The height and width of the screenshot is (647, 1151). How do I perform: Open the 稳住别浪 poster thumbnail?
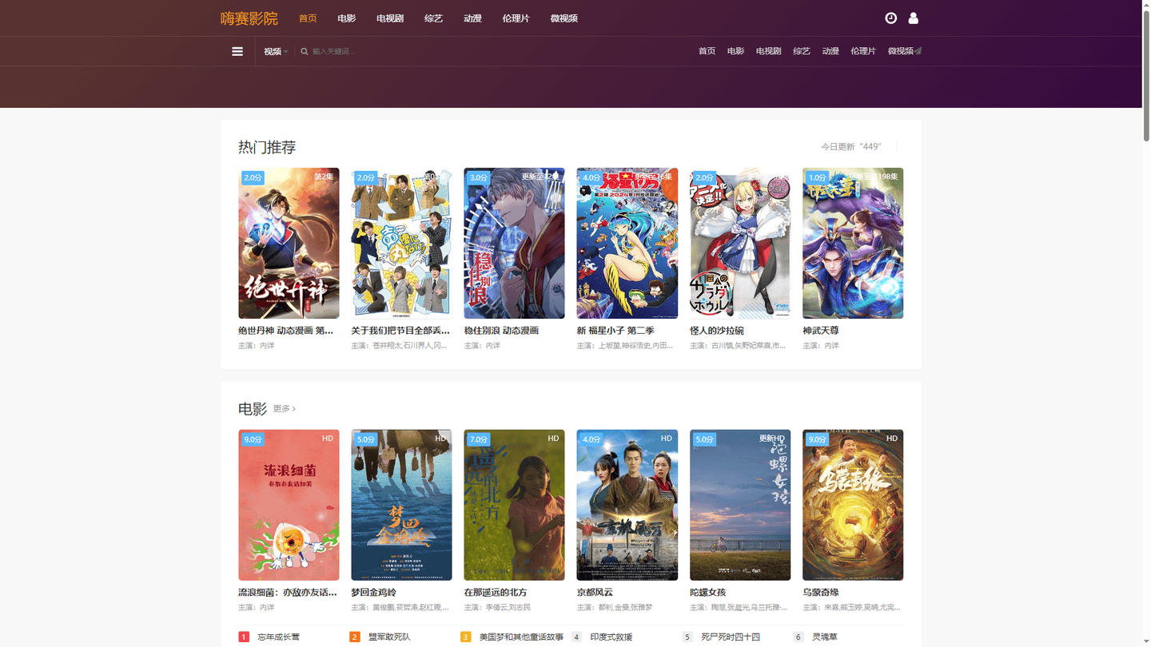pyautogui.click(x=514, y=243)
